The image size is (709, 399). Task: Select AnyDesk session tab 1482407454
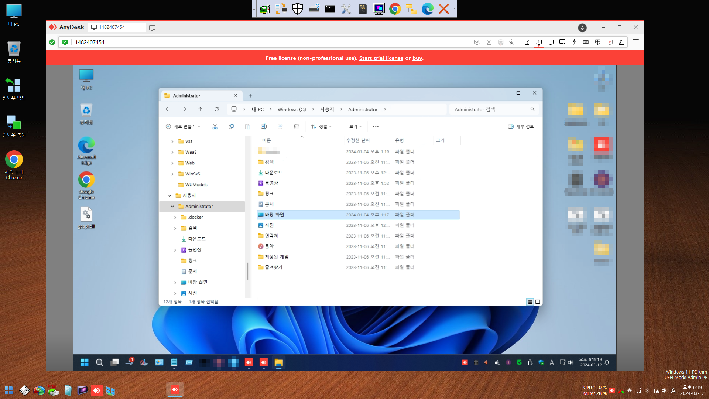[117, 27]
